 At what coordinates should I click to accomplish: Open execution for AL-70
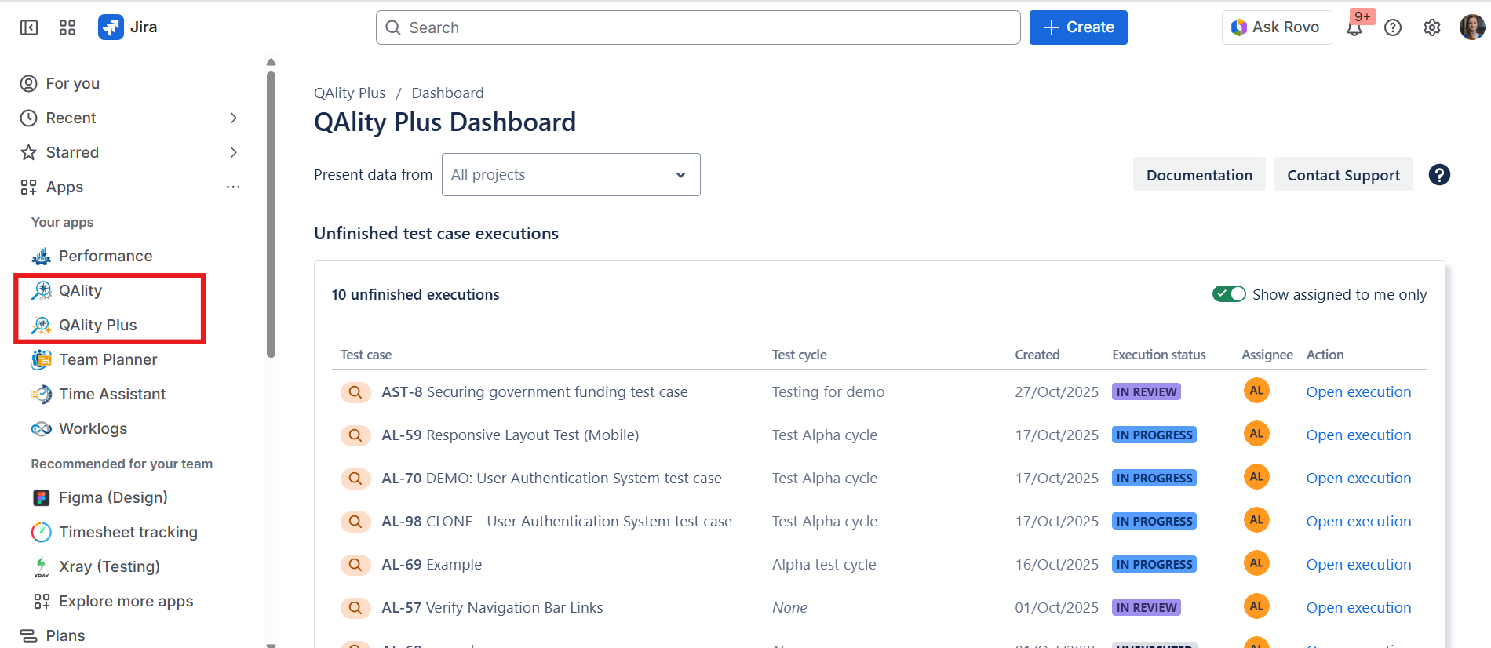pos(1358,478)
